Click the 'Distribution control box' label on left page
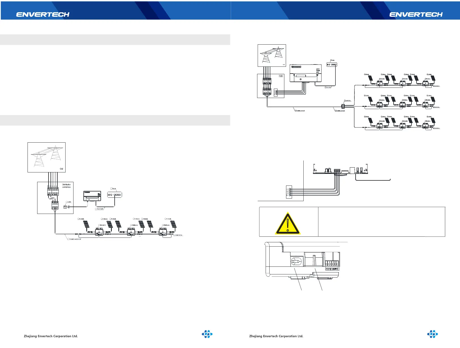460x348 pixels. click(x=66, y=186)
